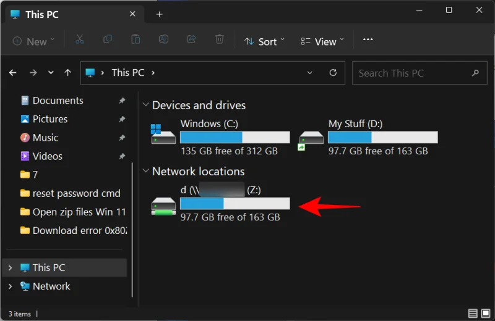Viewport: 495px width, 321px height.
Task: Open reset password cmd folder
Action: click(70, 193)
